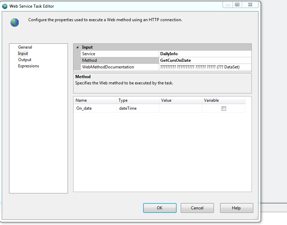
Task: Select the dateTime type cell
Action: point(138,108)
